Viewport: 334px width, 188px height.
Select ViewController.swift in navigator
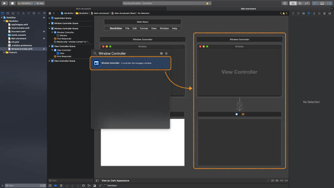(x=20, y=28)
